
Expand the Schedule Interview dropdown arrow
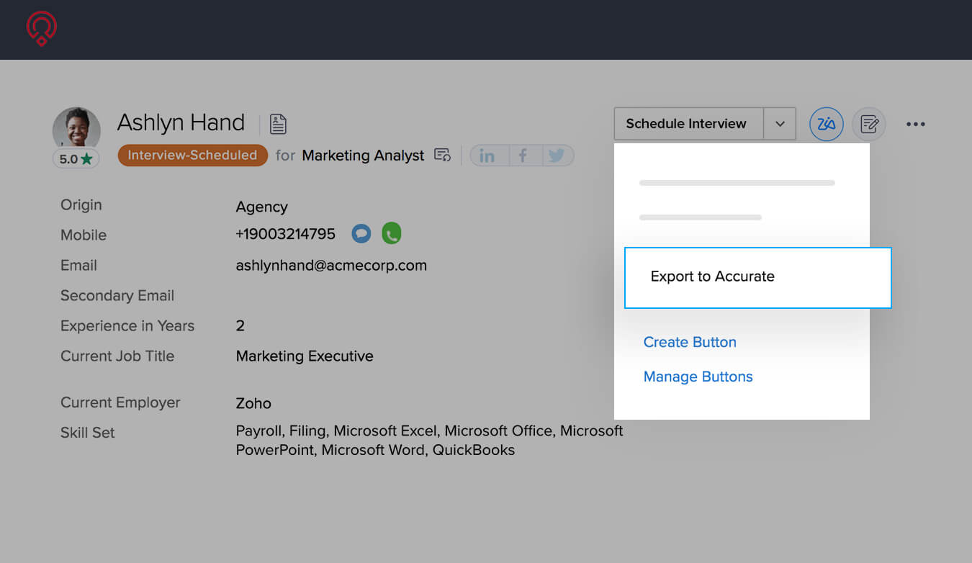[780, 124]
